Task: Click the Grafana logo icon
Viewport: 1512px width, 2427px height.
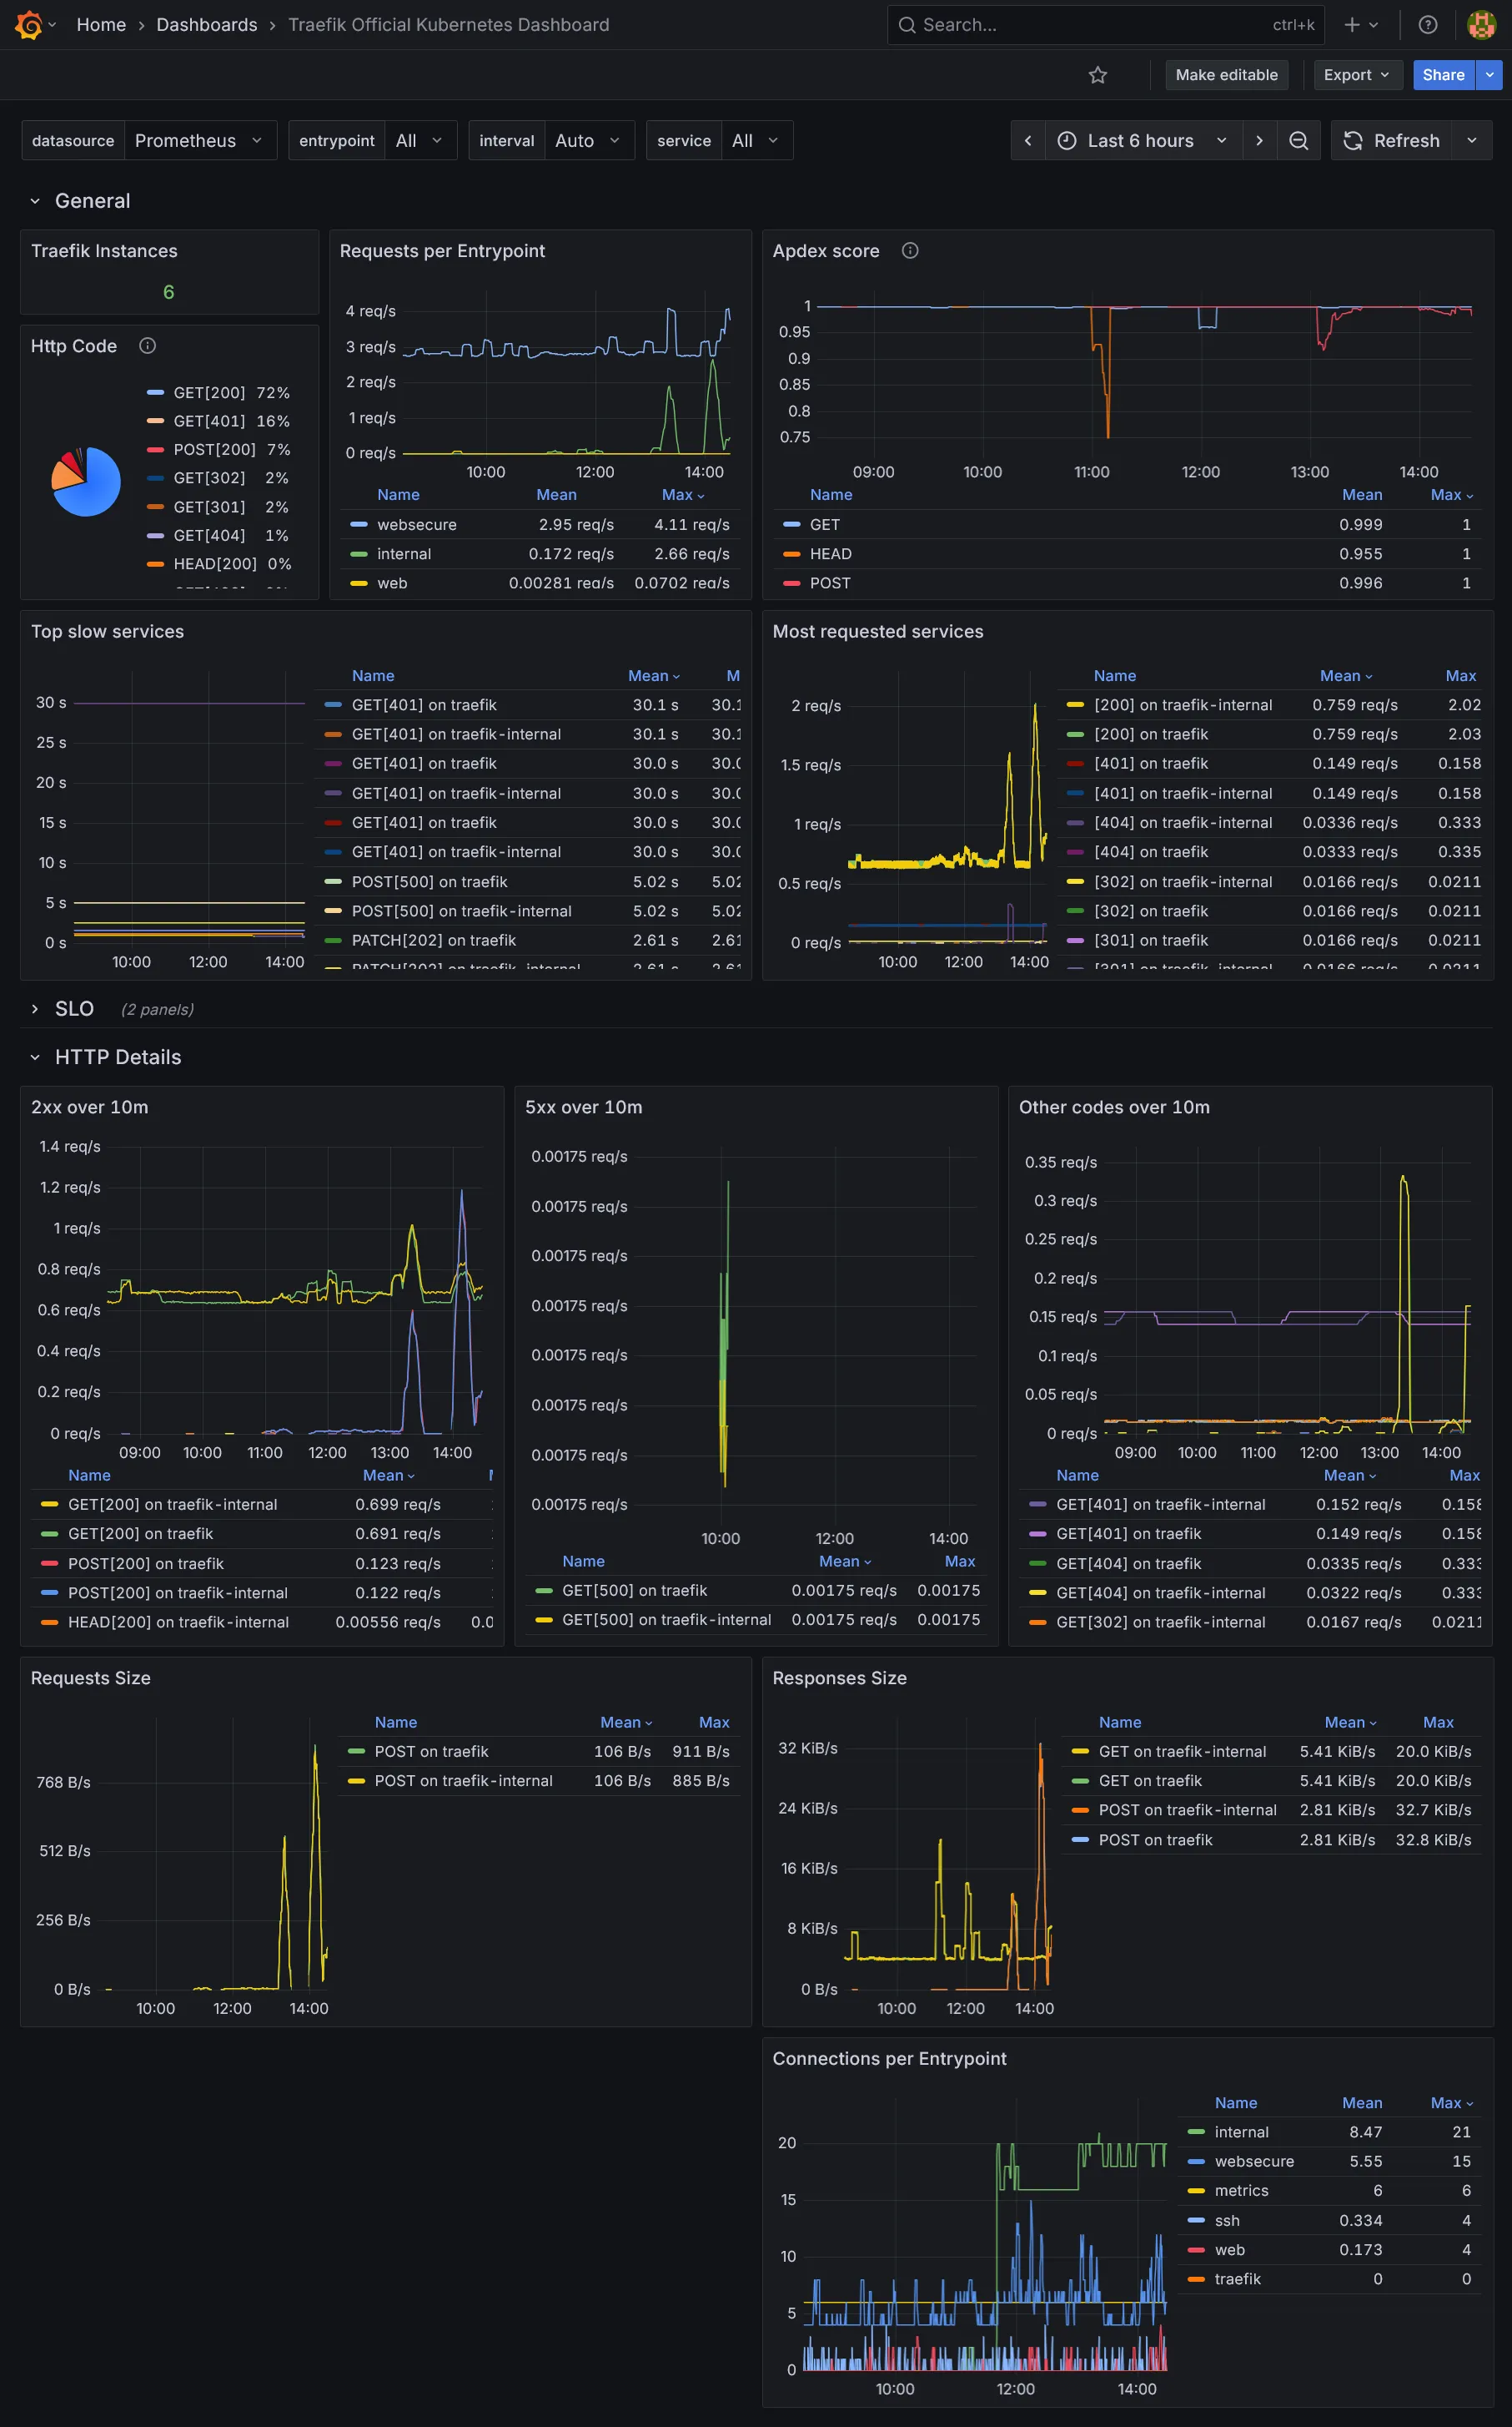Action: (x=28, y=24)
